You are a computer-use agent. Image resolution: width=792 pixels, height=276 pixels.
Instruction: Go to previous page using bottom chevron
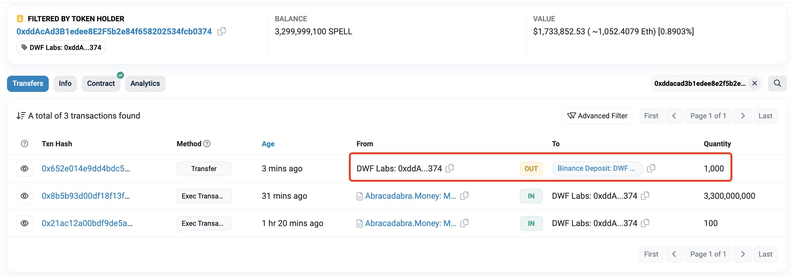[x=674, y=254]
